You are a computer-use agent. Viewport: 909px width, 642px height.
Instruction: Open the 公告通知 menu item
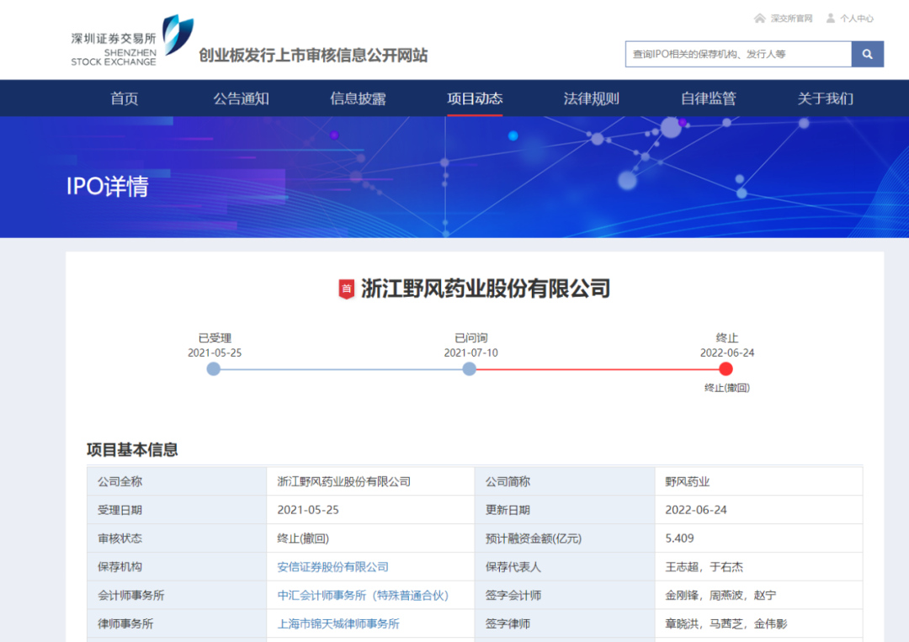click(x=242, y=98)
